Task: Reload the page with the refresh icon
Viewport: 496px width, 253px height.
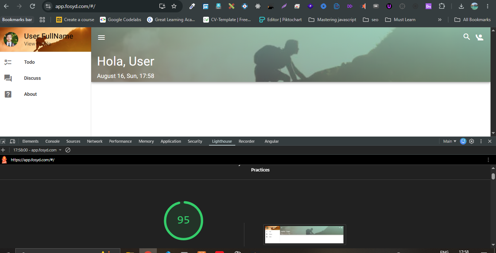Action: tap(32, 6)
